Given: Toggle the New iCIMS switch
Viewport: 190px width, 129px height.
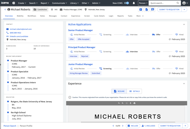Looking at the screenshot, I should tap(126, 3).
